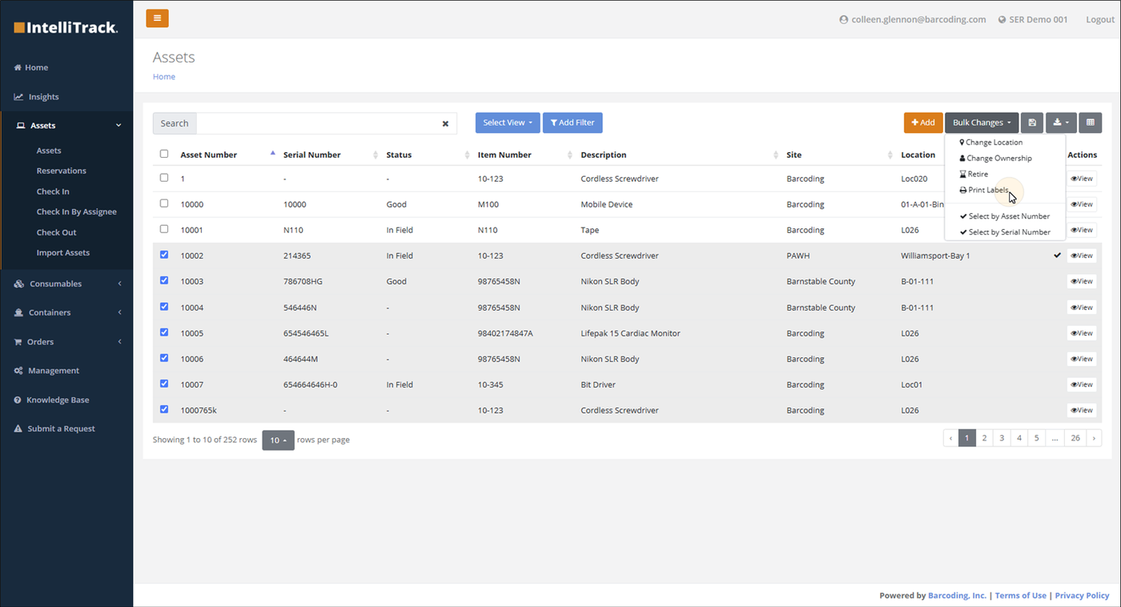Choose Change Location in the menu
The height and width of the screenshot is (607, 1121).
point(990,142)
